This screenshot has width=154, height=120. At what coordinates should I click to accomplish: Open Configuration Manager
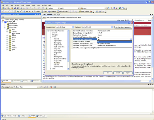(x=123, y=27)
